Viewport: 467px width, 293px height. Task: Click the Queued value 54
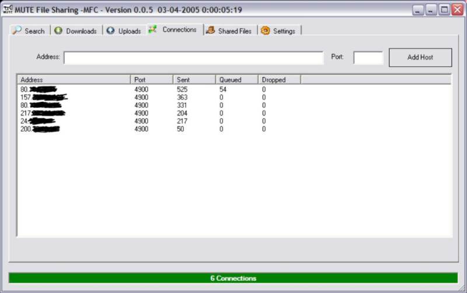[223, 90]
